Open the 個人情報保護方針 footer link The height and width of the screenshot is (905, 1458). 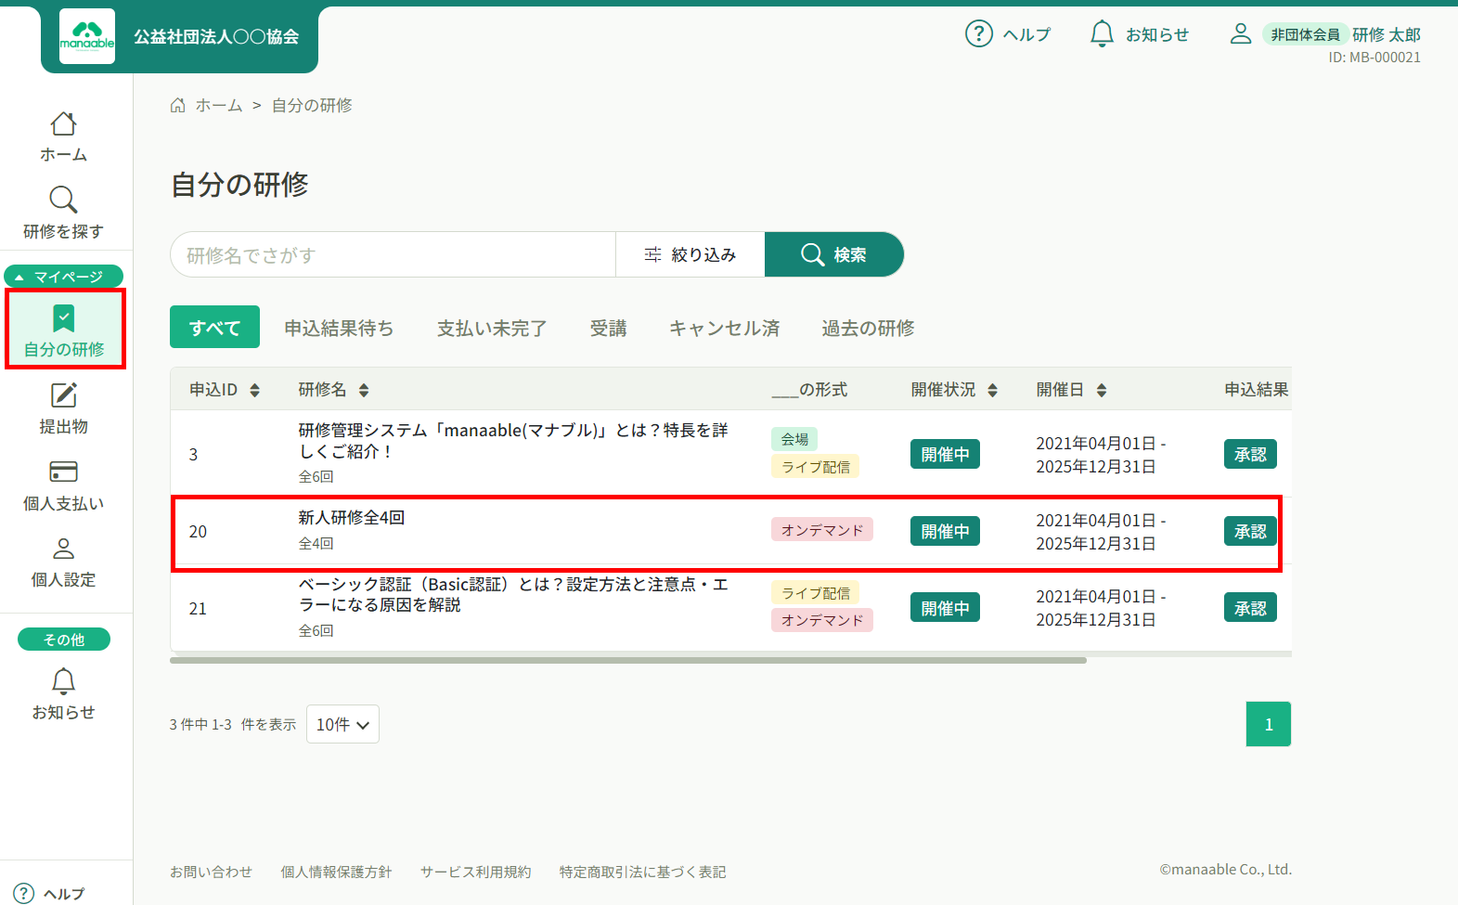[x=336, y=872]
